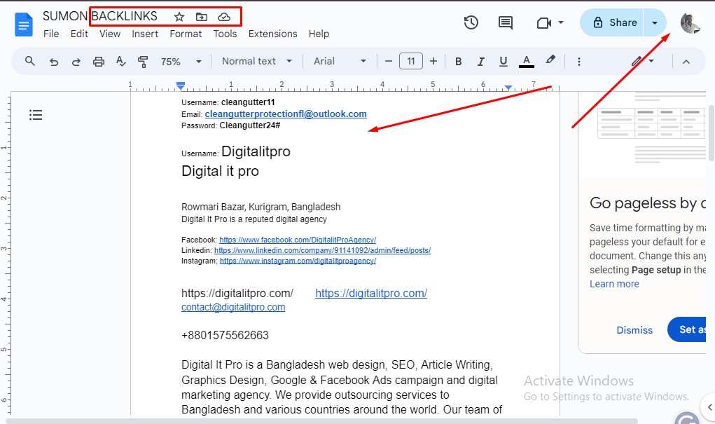Open the Extensions menu
This screenshot has height=424, width=715.
[x=272, y=34]
